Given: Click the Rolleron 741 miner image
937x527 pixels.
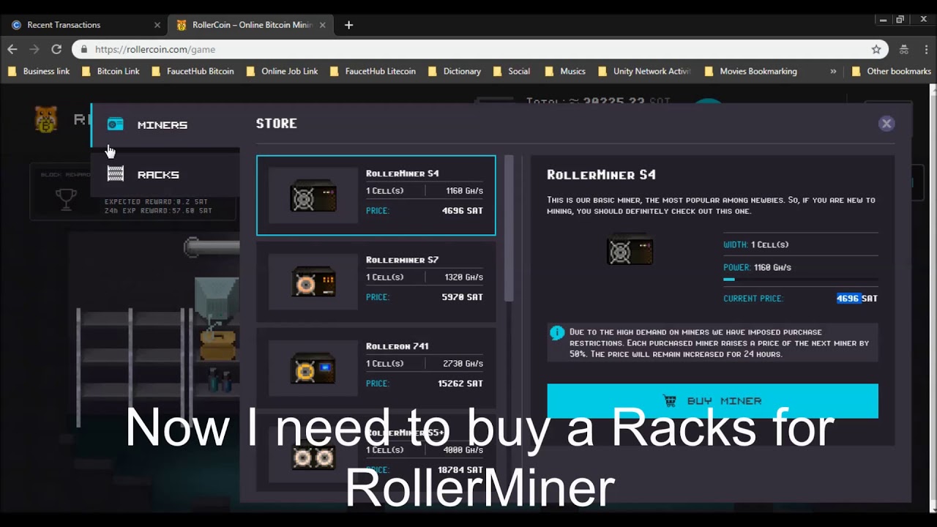Looking at the screenshot, I should (x=313, y=369).
